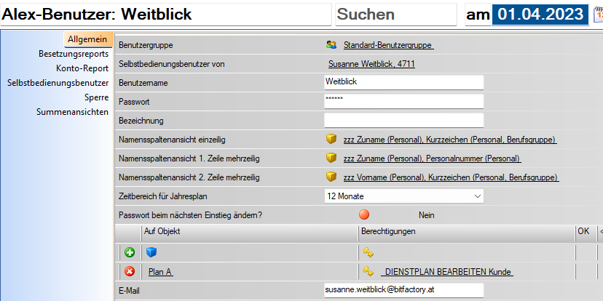This screenshot has width=603, height=301.
Task: Click yellow cube icon for 2. Zeile mehrzeilig
Action: (331, 177)
